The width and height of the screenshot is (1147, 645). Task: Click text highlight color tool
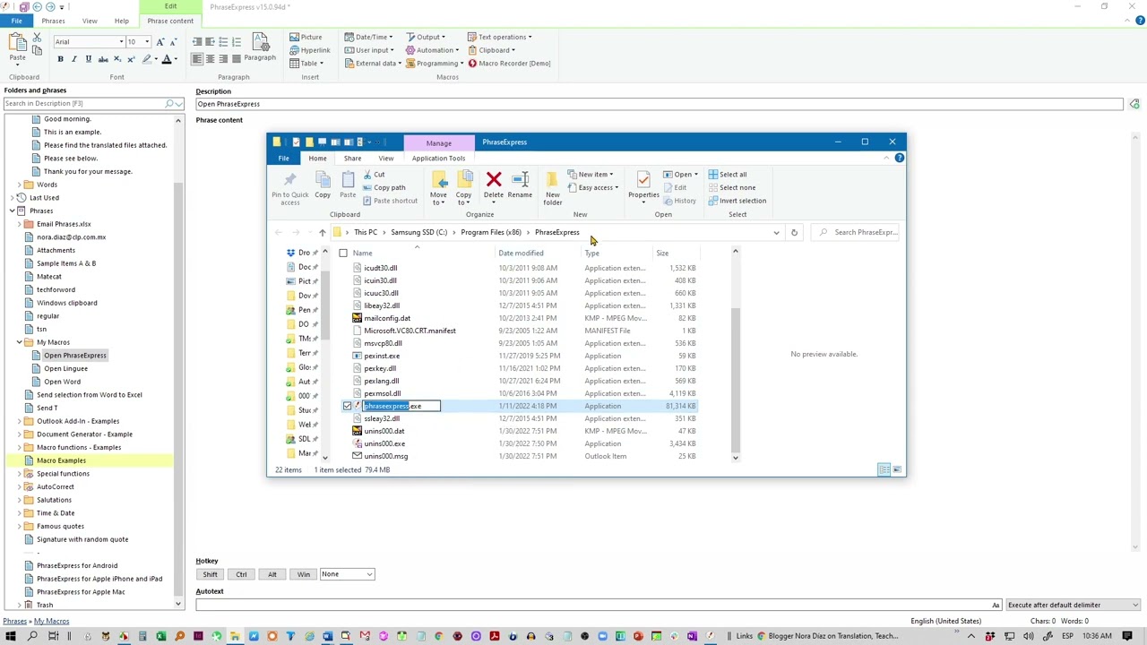point(146,59)
